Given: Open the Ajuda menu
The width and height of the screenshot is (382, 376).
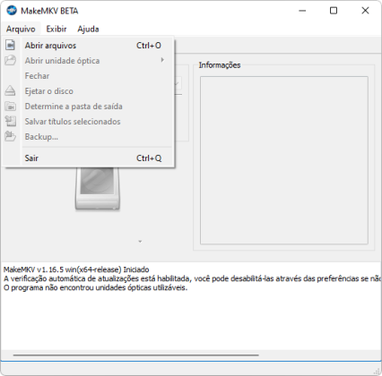Looking at the screenshot, I should [88, 29].
